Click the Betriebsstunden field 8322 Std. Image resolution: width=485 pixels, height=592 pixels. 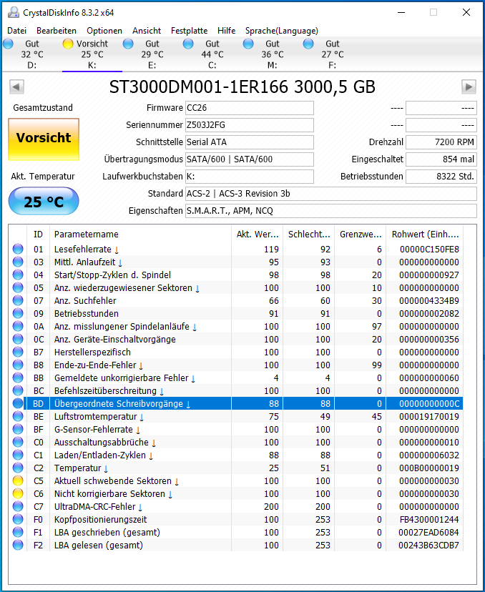point(441,177)
